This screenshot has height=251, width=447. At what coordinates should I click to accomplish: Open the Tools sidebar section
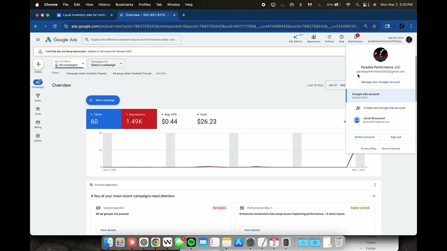[38, 111]
